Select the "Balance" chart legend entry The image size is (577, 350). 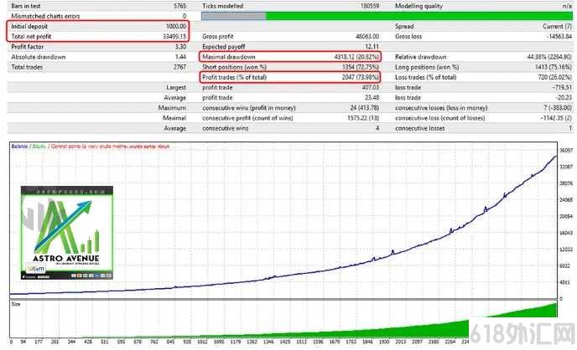pyautogui.click(x=19, y=147)
